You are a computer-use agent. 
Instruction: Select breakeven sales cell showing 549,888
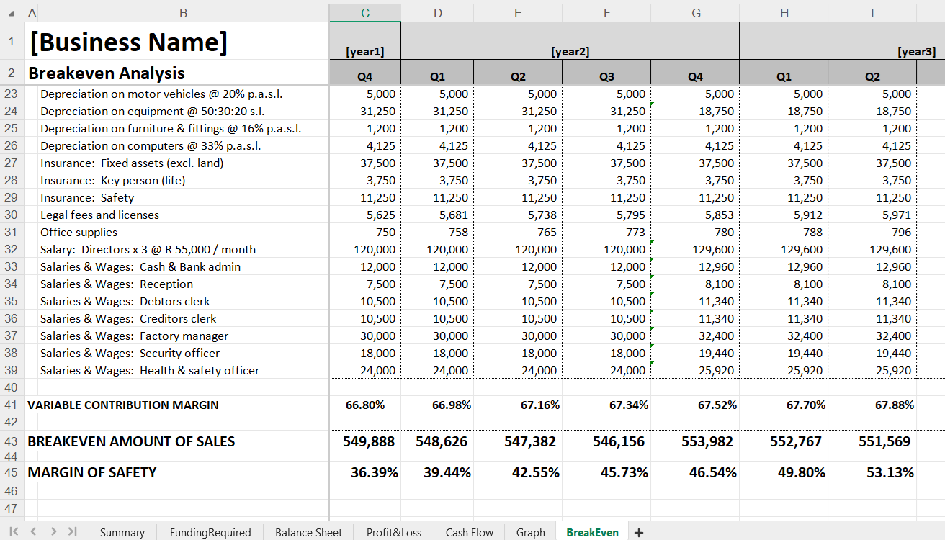point(366,441)
